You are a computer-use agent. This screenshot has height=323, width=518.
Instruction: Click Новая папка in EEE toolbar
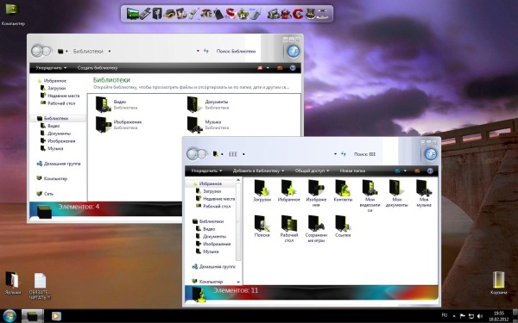click(352, 171)
